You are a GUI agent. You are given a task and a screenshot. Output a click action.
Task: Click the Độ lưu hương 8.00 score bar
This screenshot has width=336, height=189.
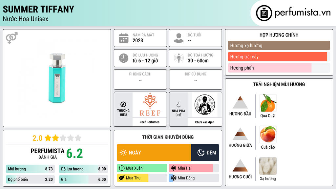83,169
